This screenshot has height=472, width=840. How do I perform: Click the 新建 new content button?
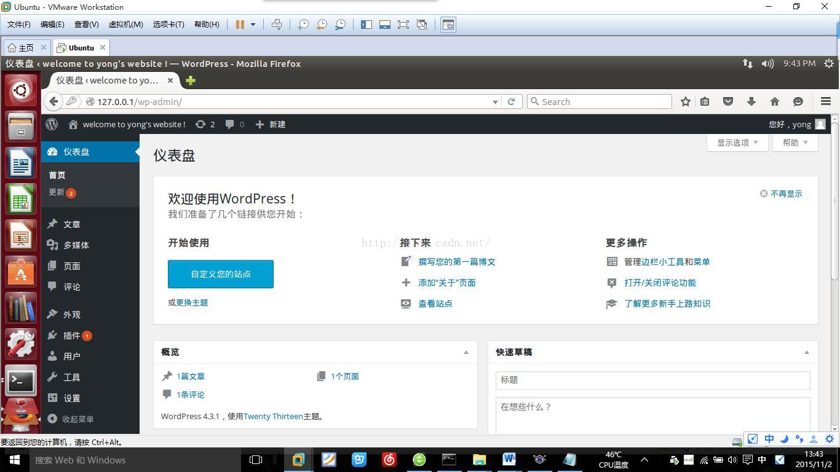271,124
